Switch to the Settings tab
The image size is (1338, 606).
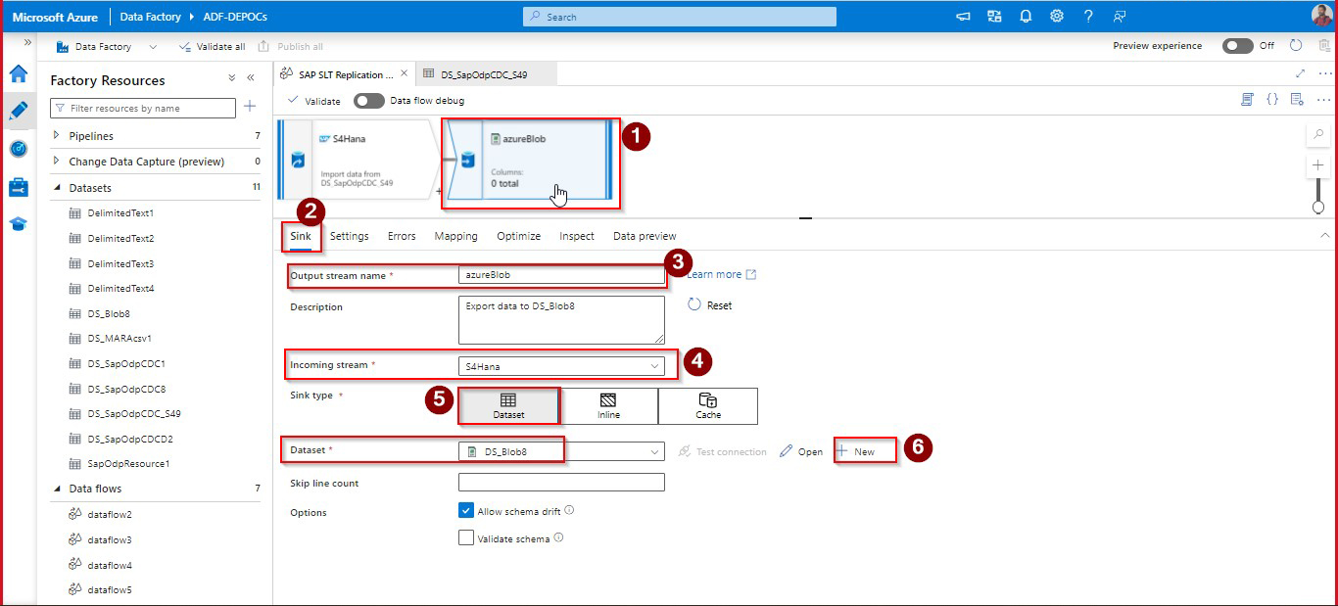[350, 236]
